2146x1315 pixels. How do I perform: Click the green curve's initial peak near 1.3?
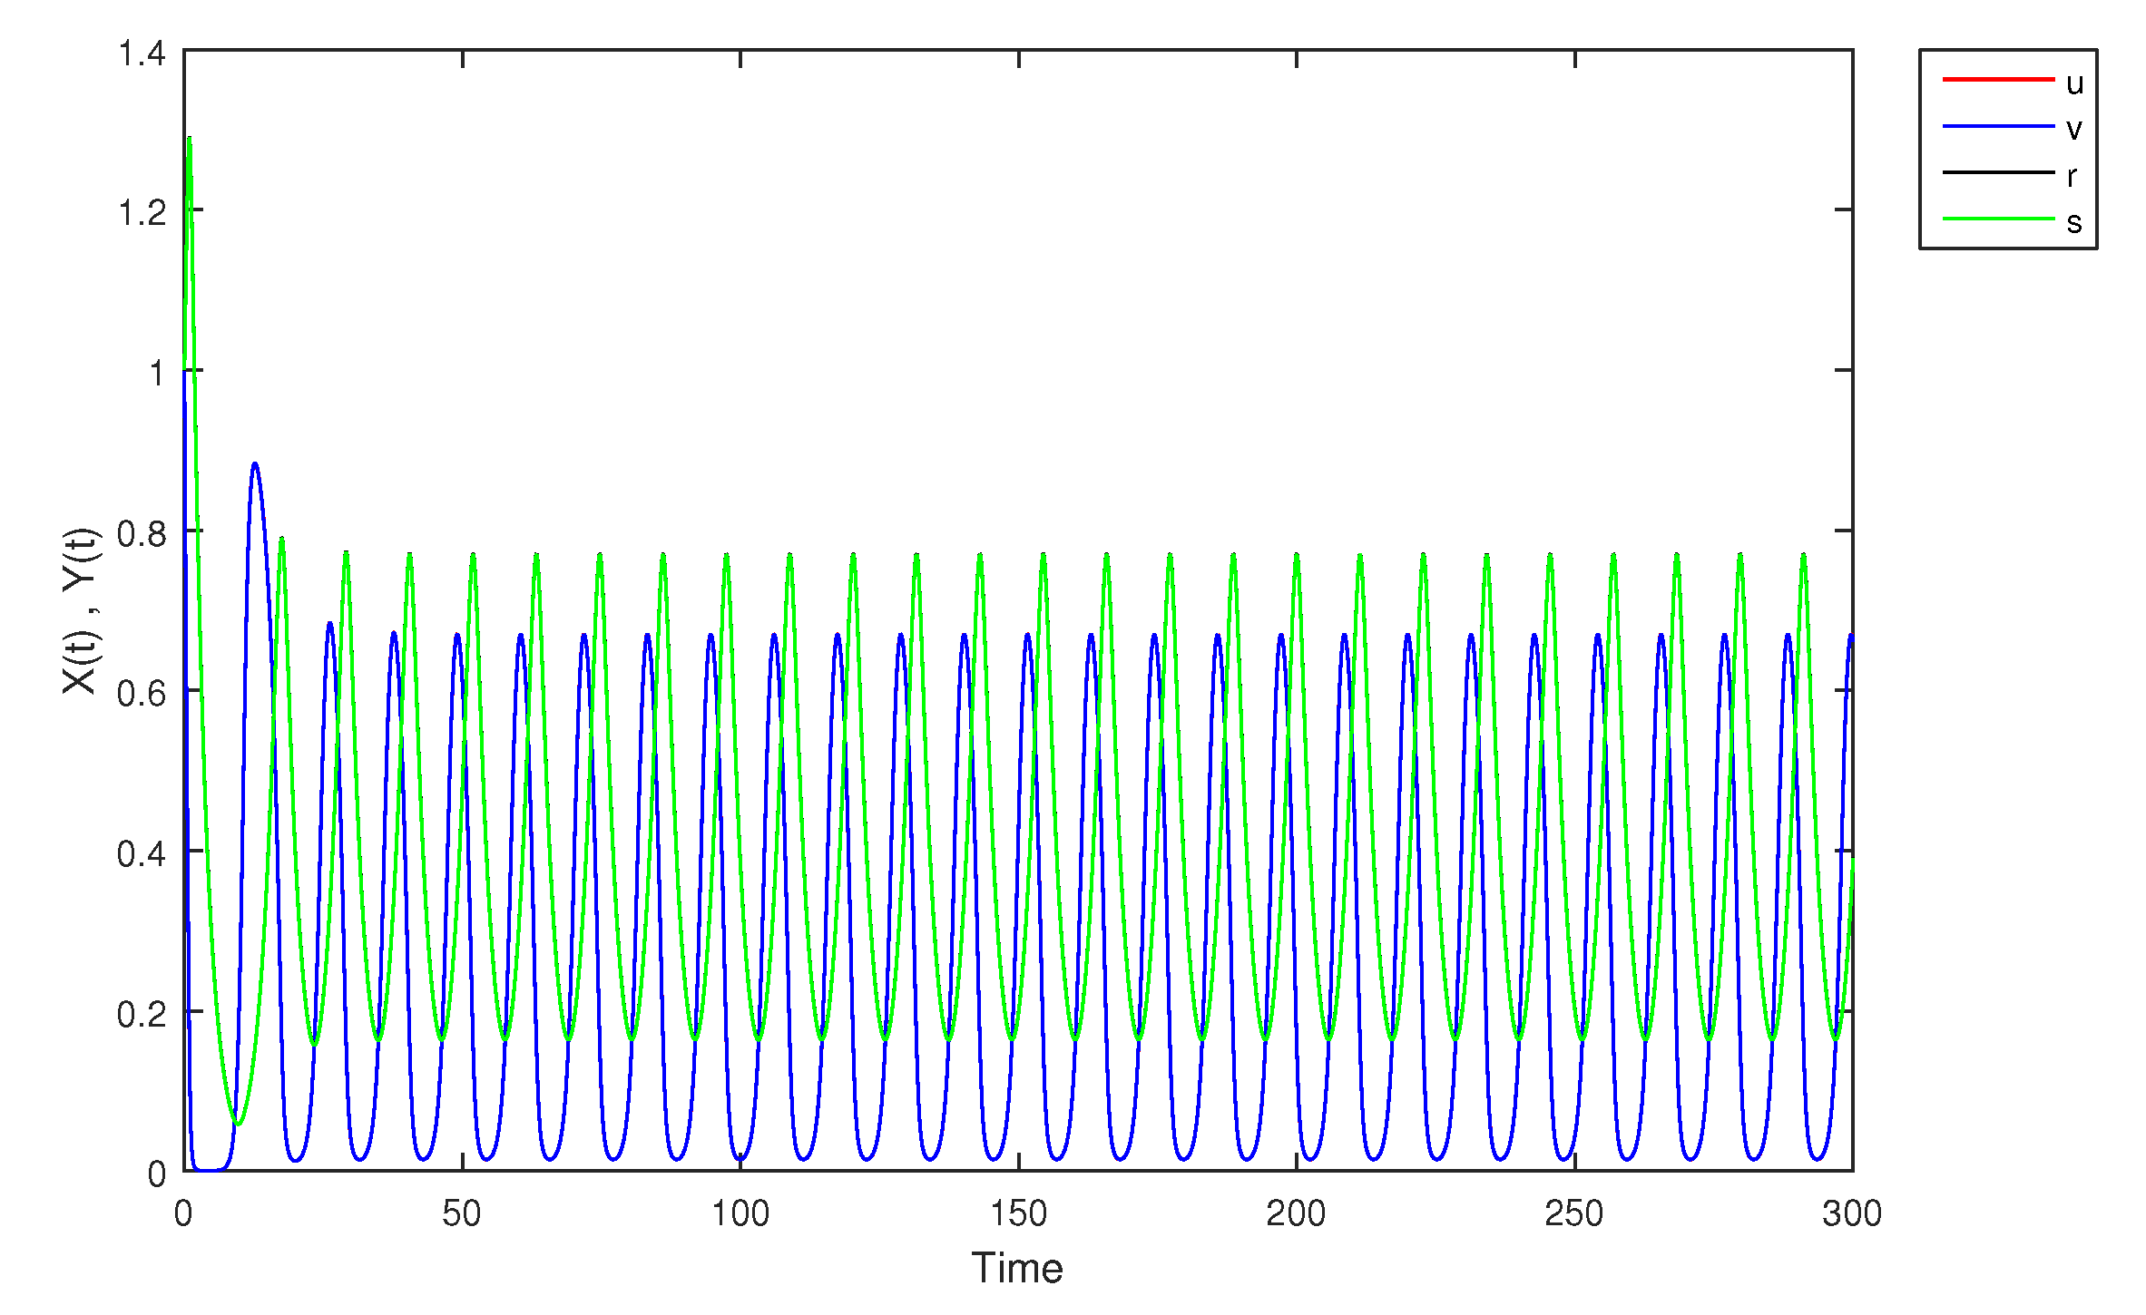pos(189,140)
